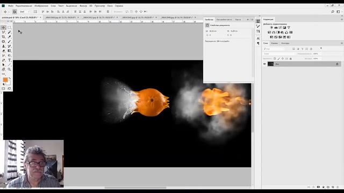Click the canvas horizontal scrollbar
This screenshot has width=344, height=193.
135,188
